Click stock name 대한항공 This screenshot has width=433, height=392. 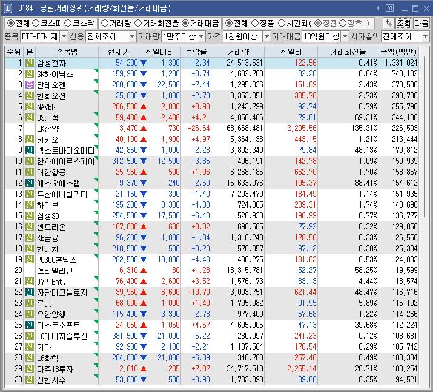pos(51,172)
